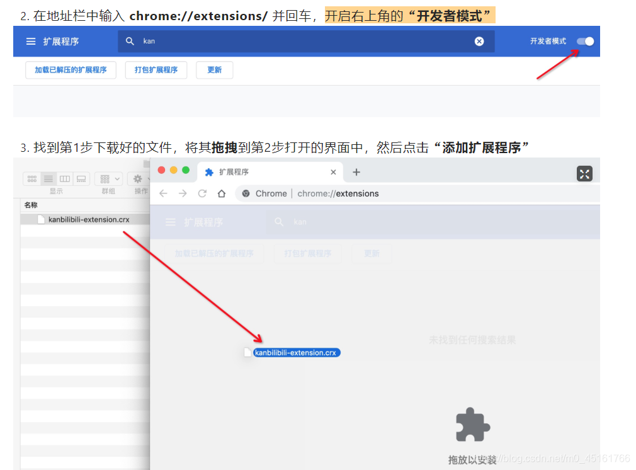Click the 扩展程序 title in blue header
This screenshot has height=470, width=636.
pos(61,42)
